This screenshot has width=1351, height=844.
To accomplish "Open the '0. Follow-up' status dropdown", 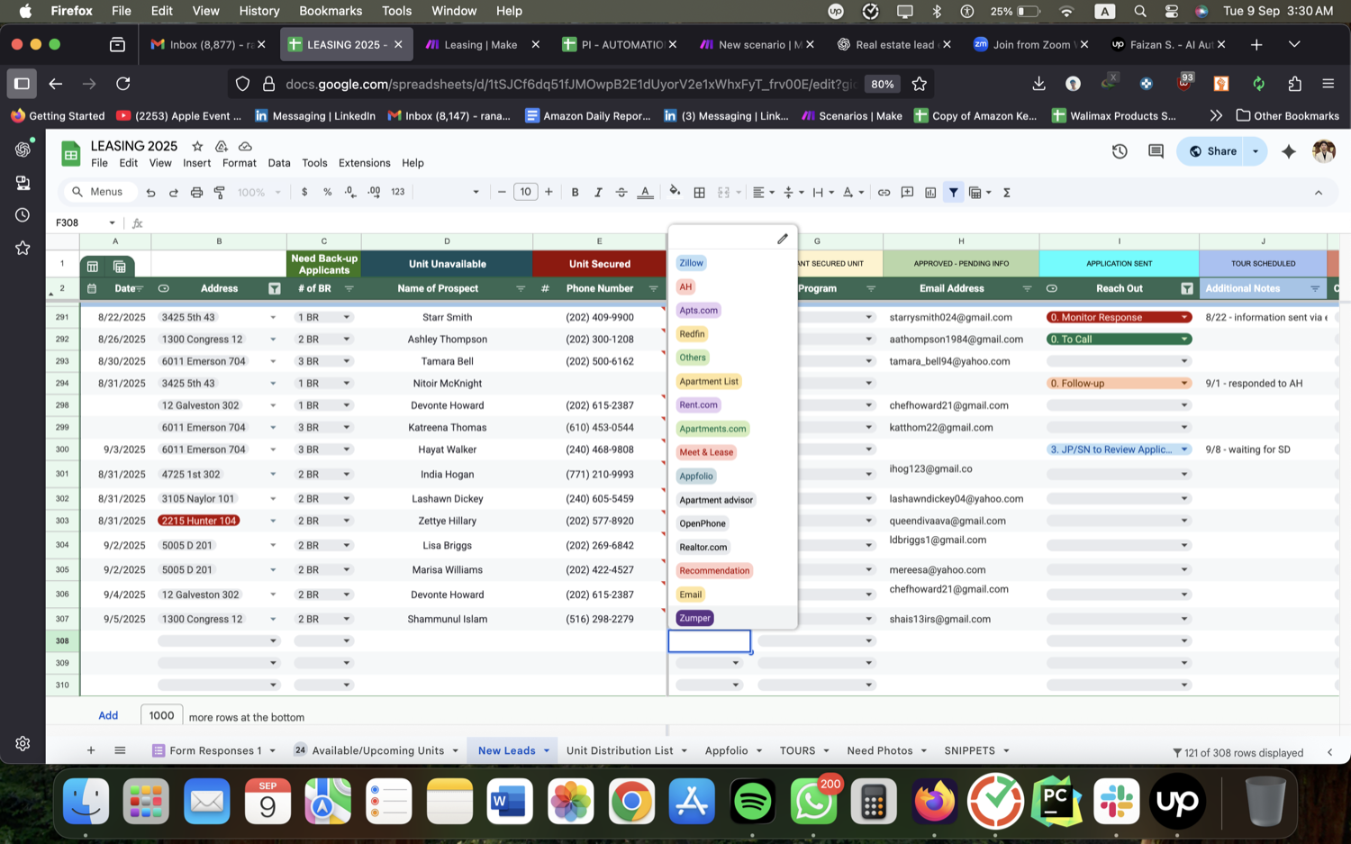I will (1184, 383).
